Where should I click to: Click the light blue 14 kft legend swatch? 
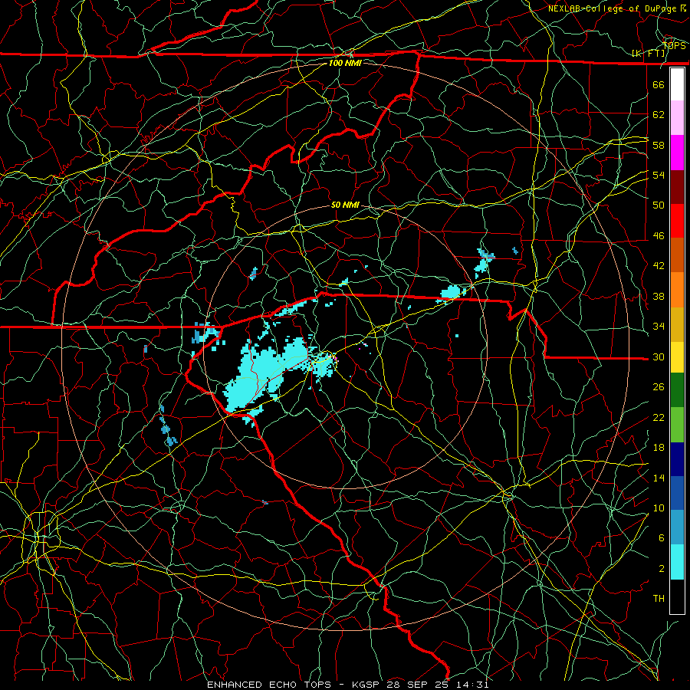tap(677, 527)
